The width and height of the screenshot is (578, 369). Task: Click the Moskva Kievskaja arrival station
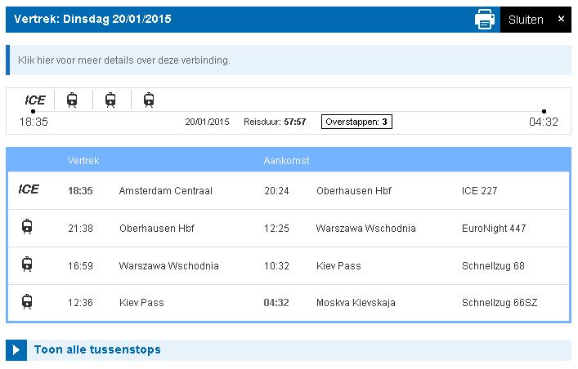click(x=356, y=303)
